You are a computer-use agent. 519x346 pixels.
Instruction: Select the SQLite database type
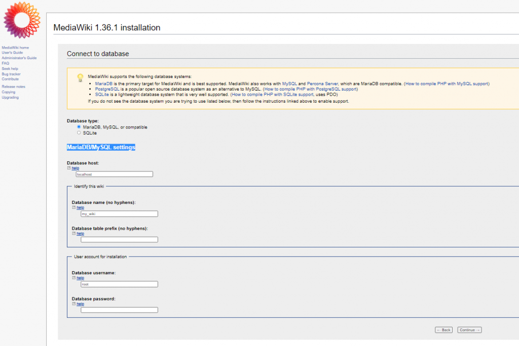(79, 133)
